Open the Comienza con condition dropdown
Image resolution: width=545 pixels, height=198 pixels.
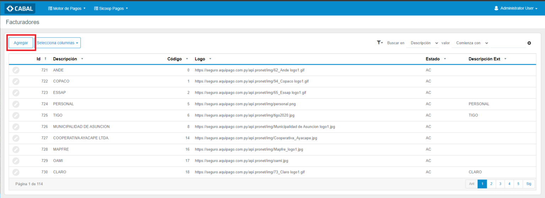click(470, 43)
